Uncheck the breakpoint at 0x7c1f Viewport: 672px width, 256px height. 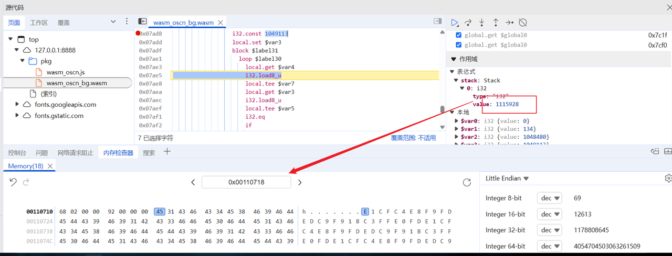(459, 35)
